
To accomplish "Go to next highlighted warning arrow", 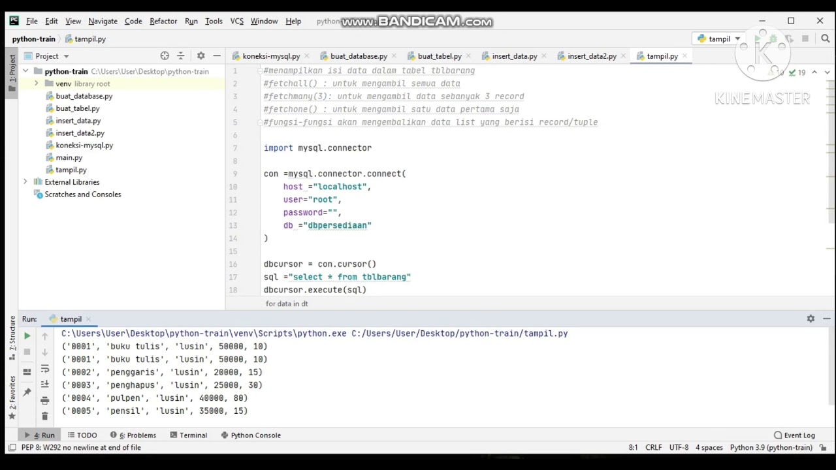I will tap(827, 72).
